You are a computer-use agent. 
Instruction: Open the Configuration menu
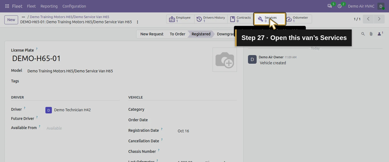pos(74,6)
